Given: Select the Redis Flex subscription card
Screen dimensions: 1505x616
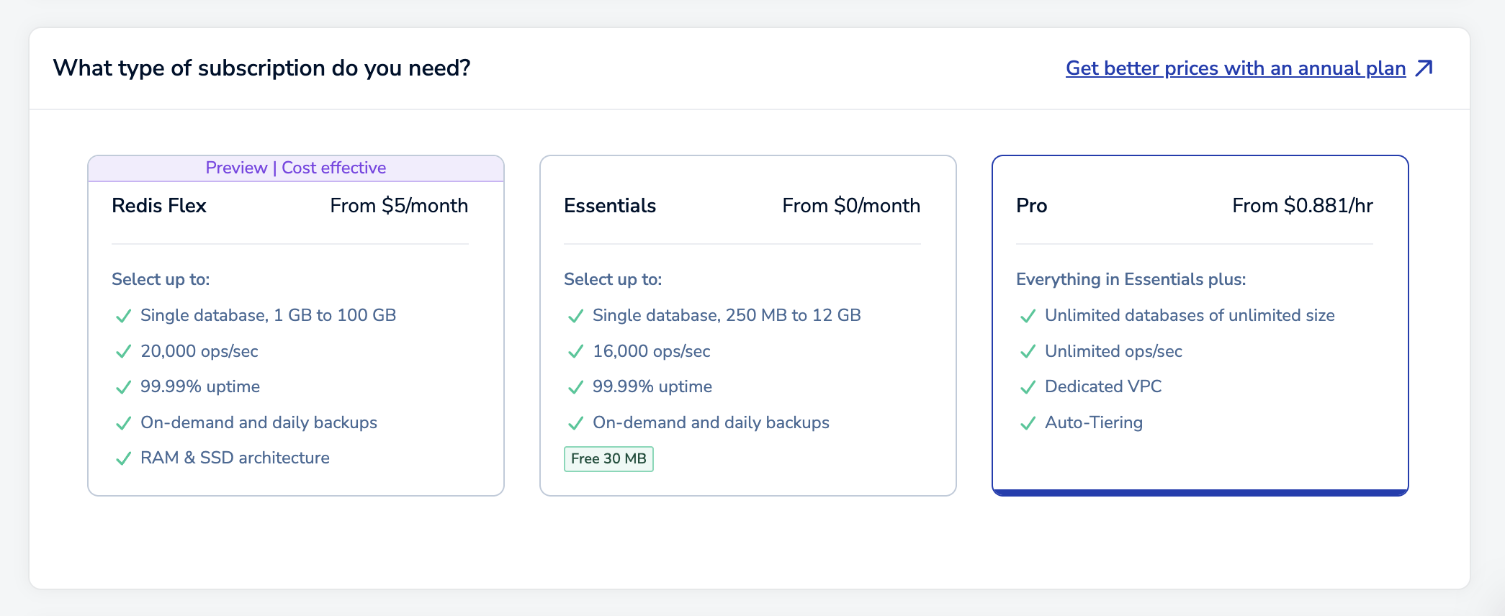Looking at the screenshot, I should pyautogui.click(x=296, y=325).
